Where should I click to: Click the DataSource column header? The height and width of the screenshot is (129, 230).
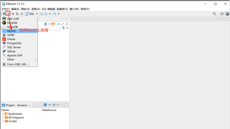click(49, 110)
